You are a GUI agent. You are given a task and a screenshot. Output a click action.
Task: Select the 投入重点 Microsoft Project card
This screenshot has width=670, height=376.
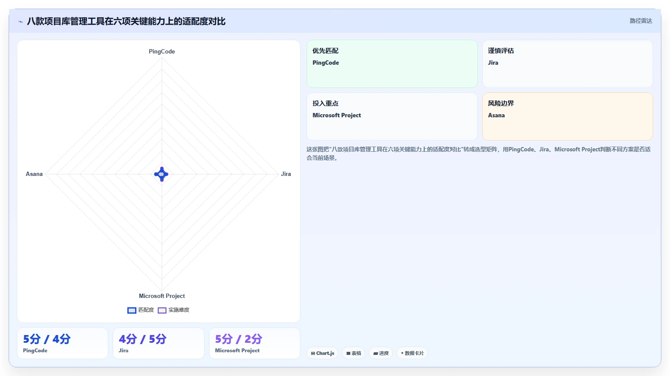(x=392, y=116)
